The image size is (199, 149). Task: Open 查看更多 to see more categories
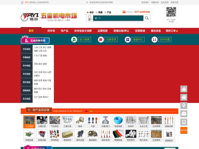click(169, 136)
